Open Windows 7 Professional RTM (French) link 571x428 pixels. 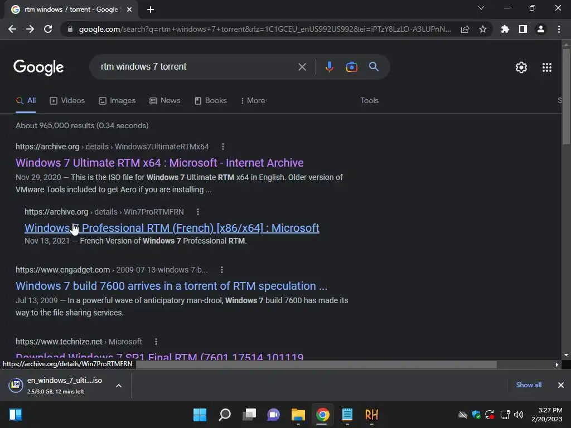tap(172, 228)
